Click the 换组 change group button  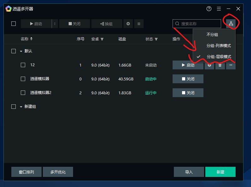pyautogui.click(x=106, y=24)
